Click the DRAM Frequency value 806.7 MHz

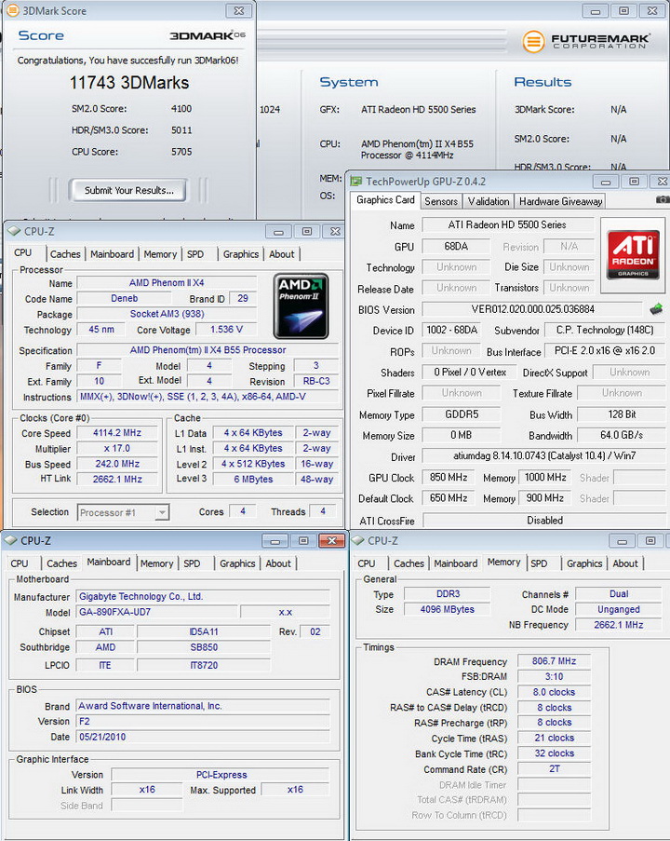click(555, 661)
